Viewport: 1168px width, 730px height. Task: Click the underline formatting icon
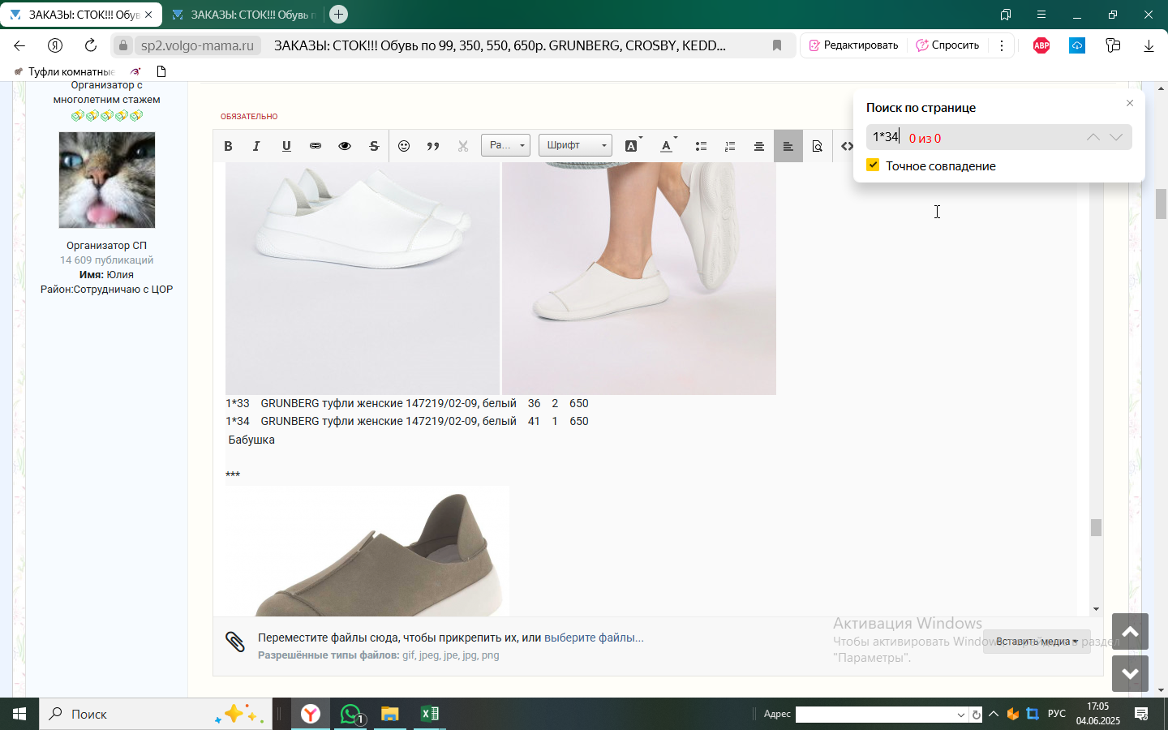[x=286, y=146]
